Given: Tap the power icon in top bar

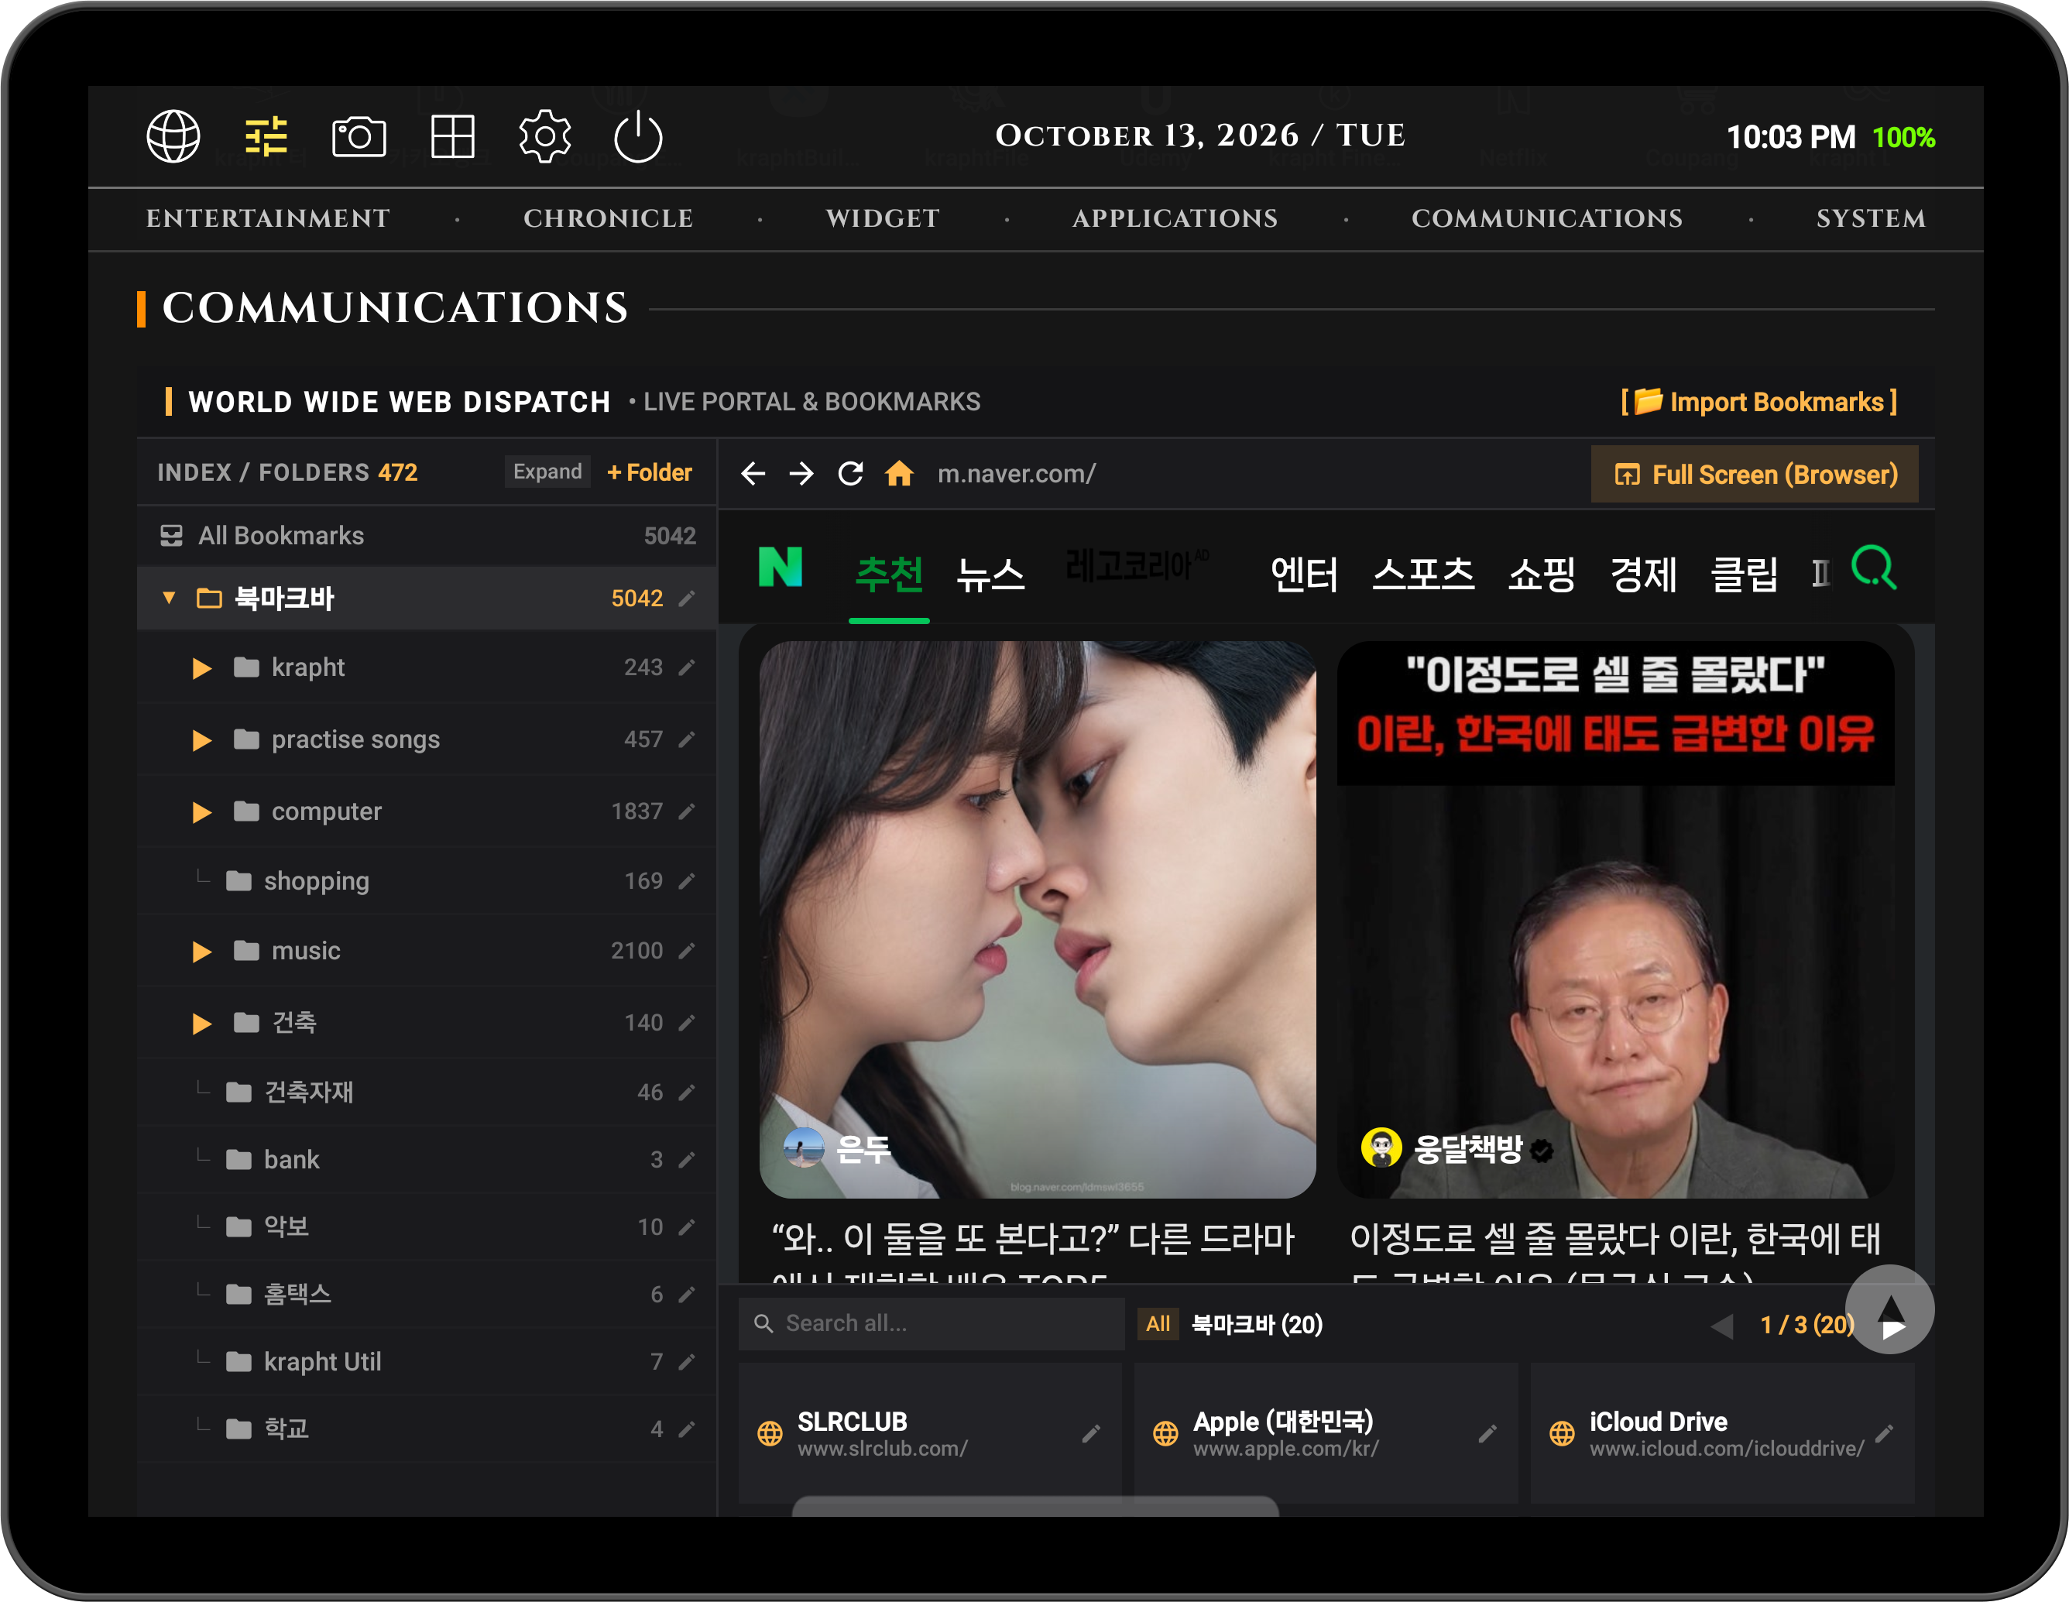Looking at the screenshot, I should (637, 136).
